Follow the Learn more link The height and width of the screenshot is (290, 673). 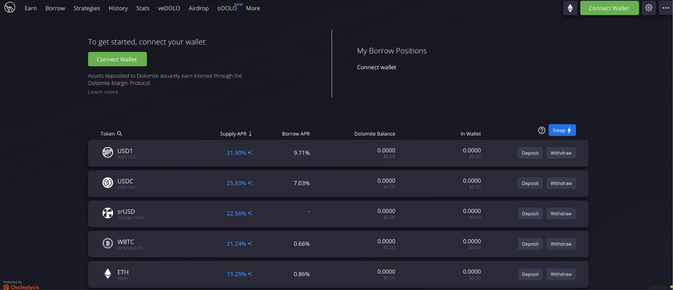pyautogui.click(x=103, y=92)
